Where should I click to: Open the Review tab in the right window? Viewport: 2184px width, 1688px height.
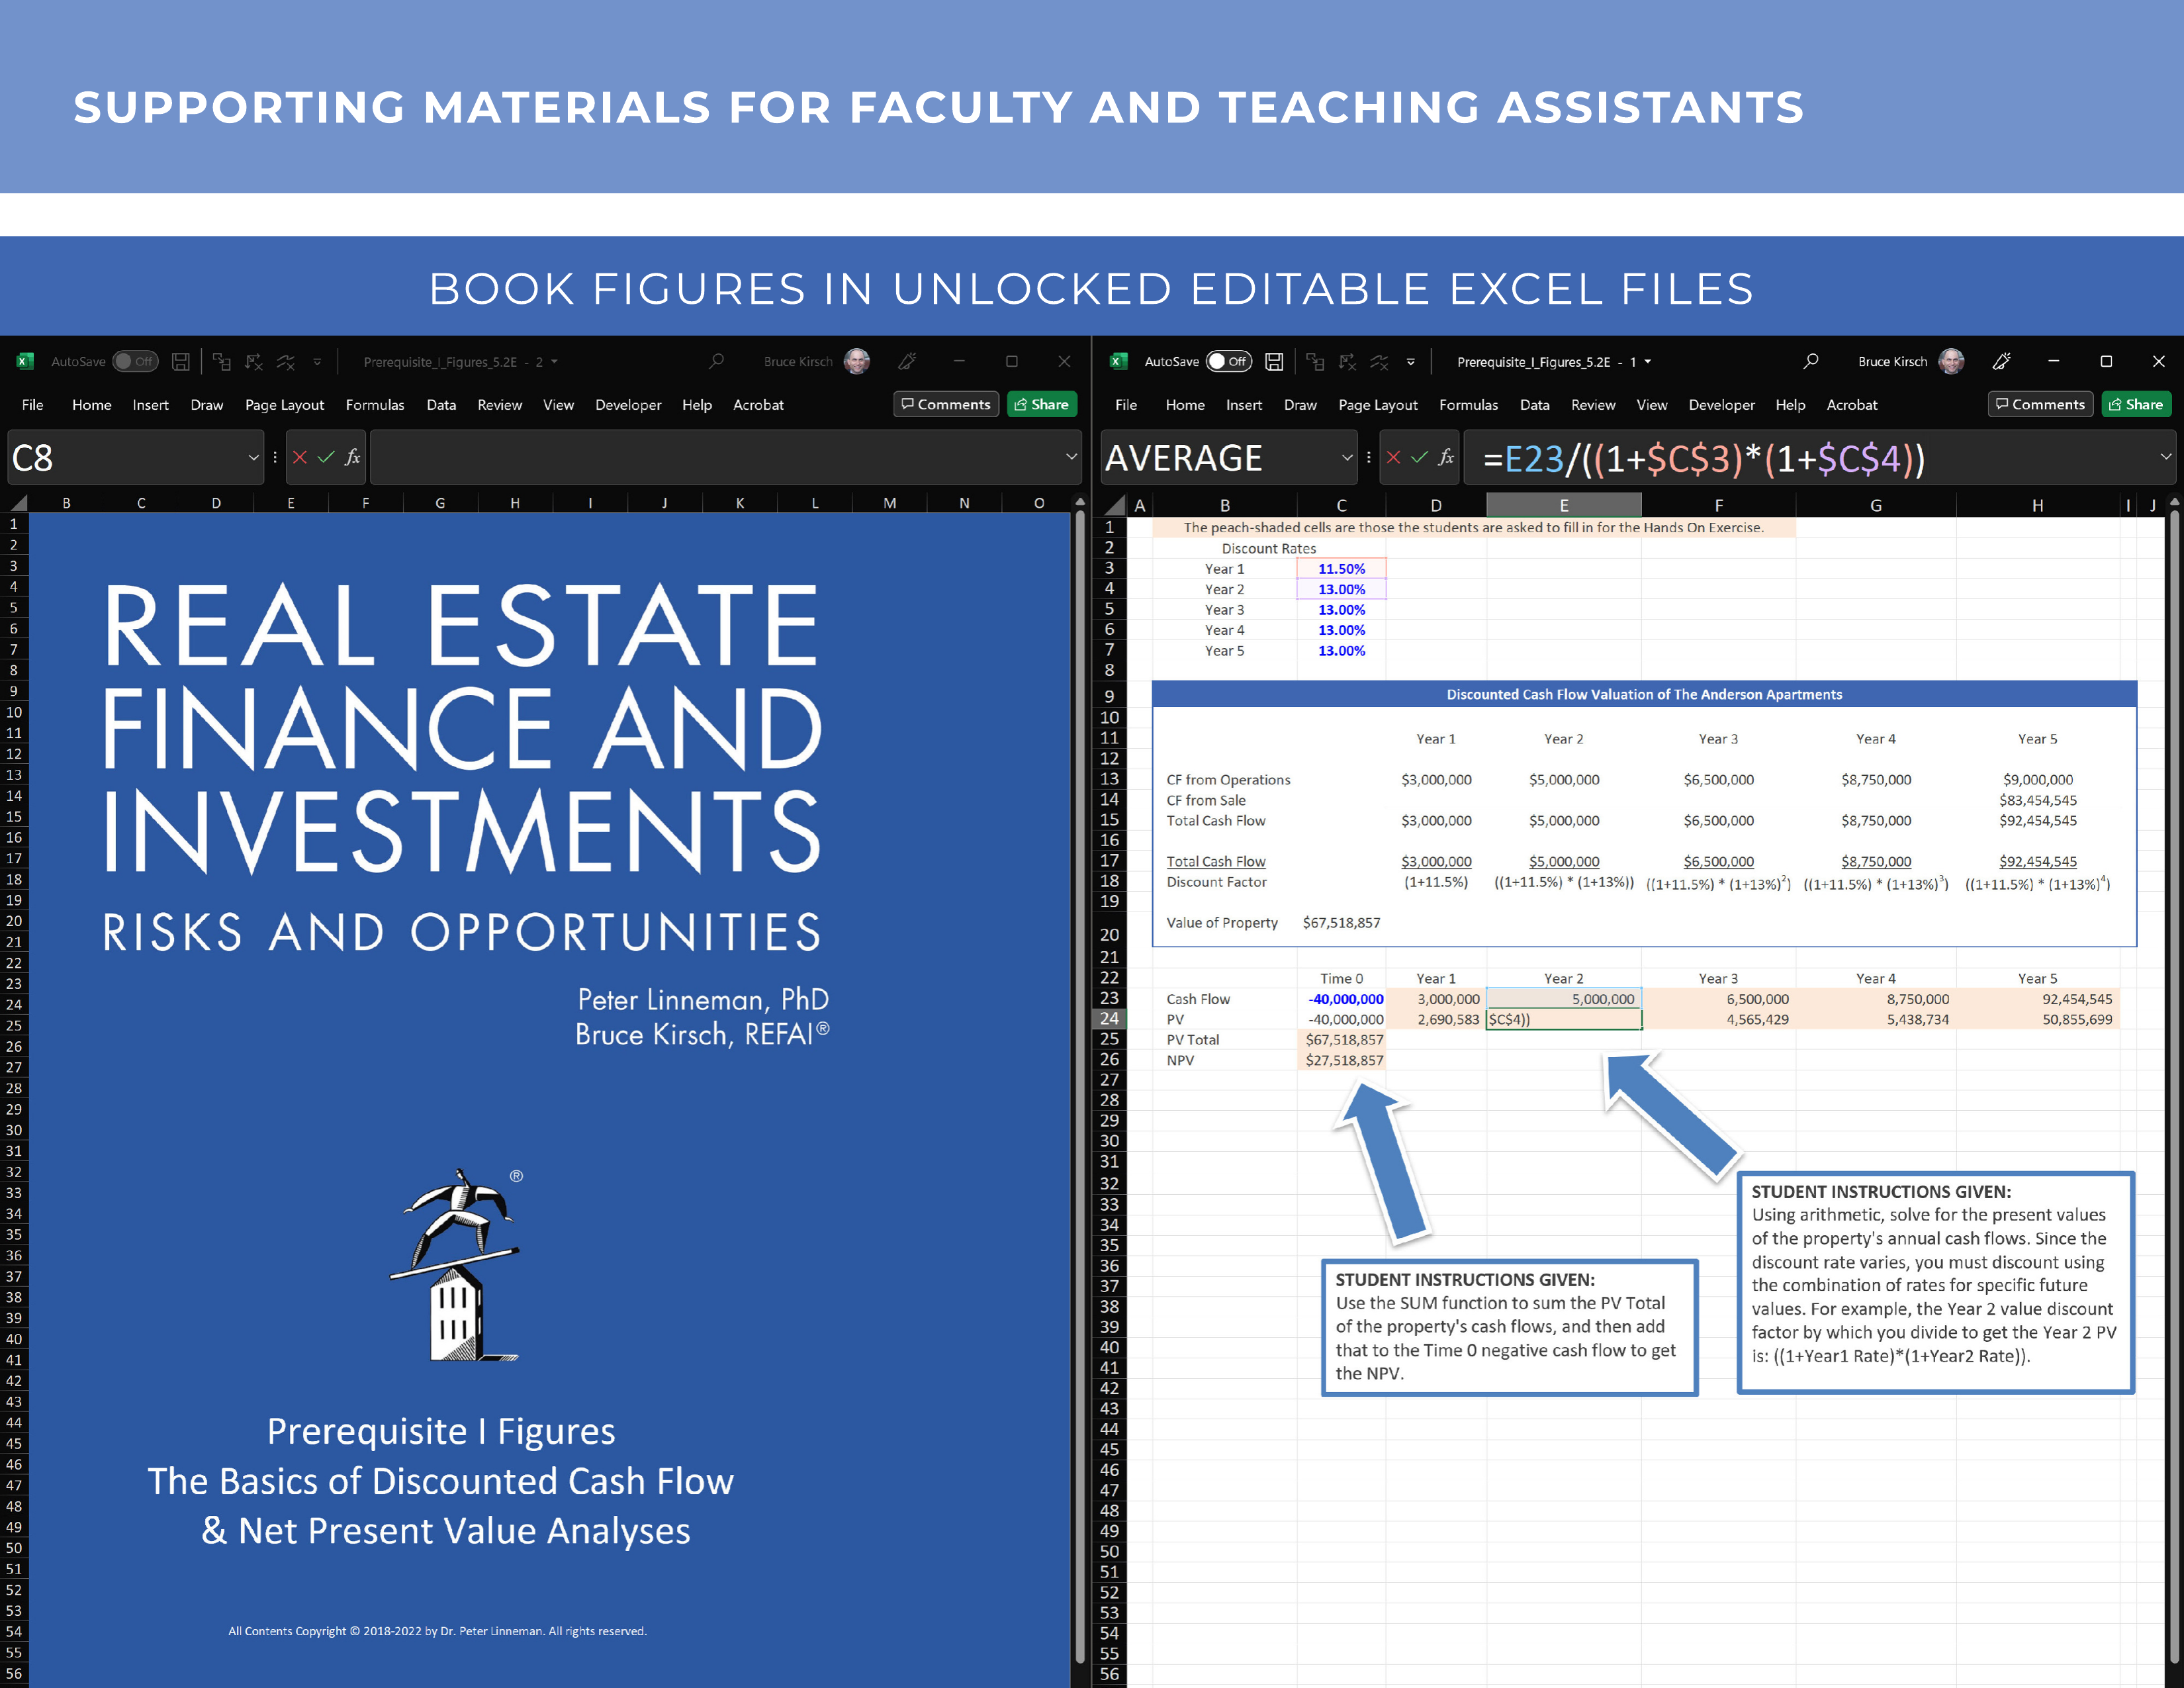1593,405
